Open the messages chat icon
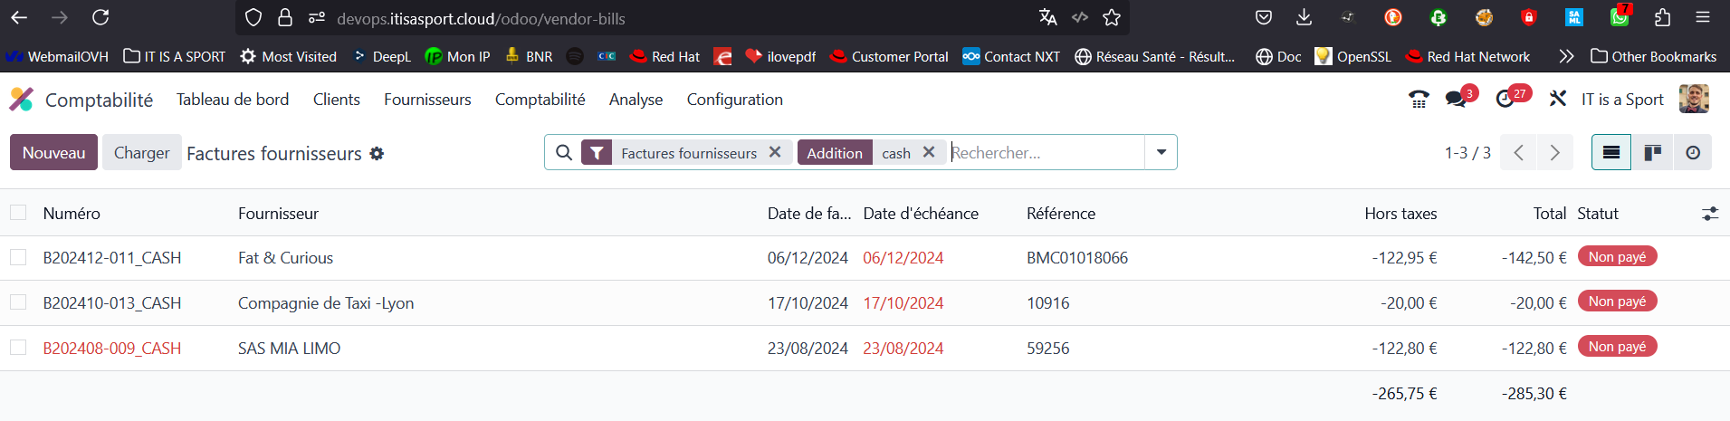This screenshot has width=1730, height=421. pyautogui.click(x=1456, y=100)
